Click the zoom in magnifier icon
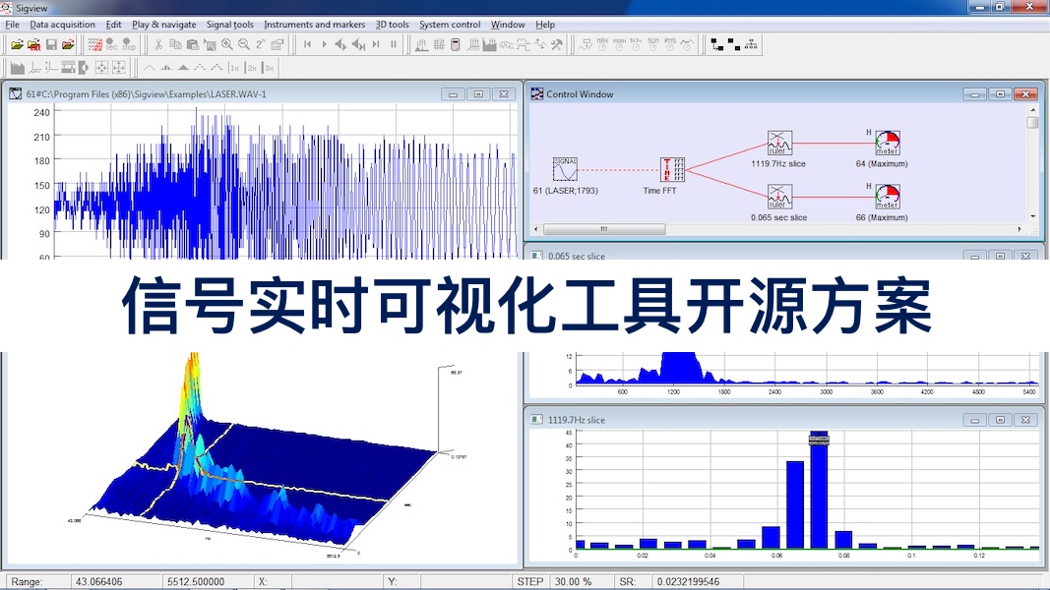 click(227, 44)
